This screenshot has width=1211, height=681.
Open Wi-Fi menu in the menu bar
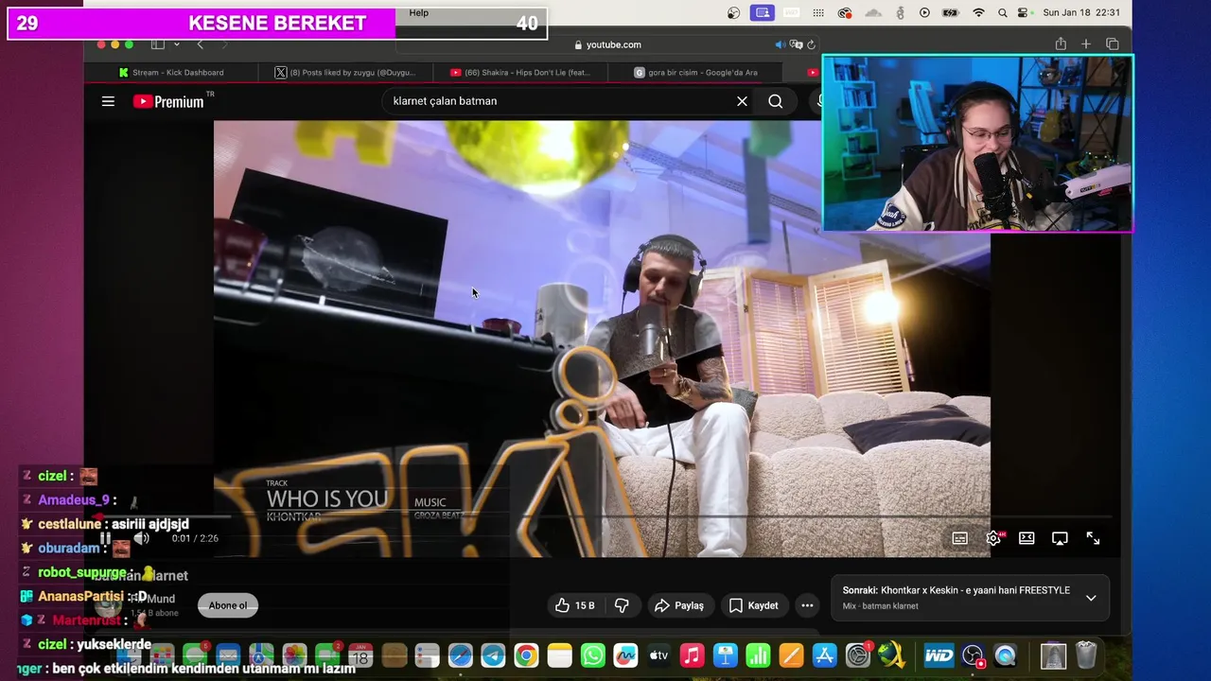(x=979, y=12)
